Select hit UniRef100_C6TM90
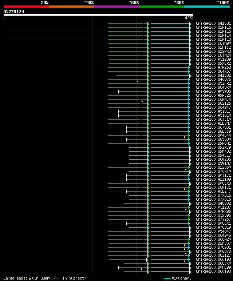233x281 pixels. (213, 43)
